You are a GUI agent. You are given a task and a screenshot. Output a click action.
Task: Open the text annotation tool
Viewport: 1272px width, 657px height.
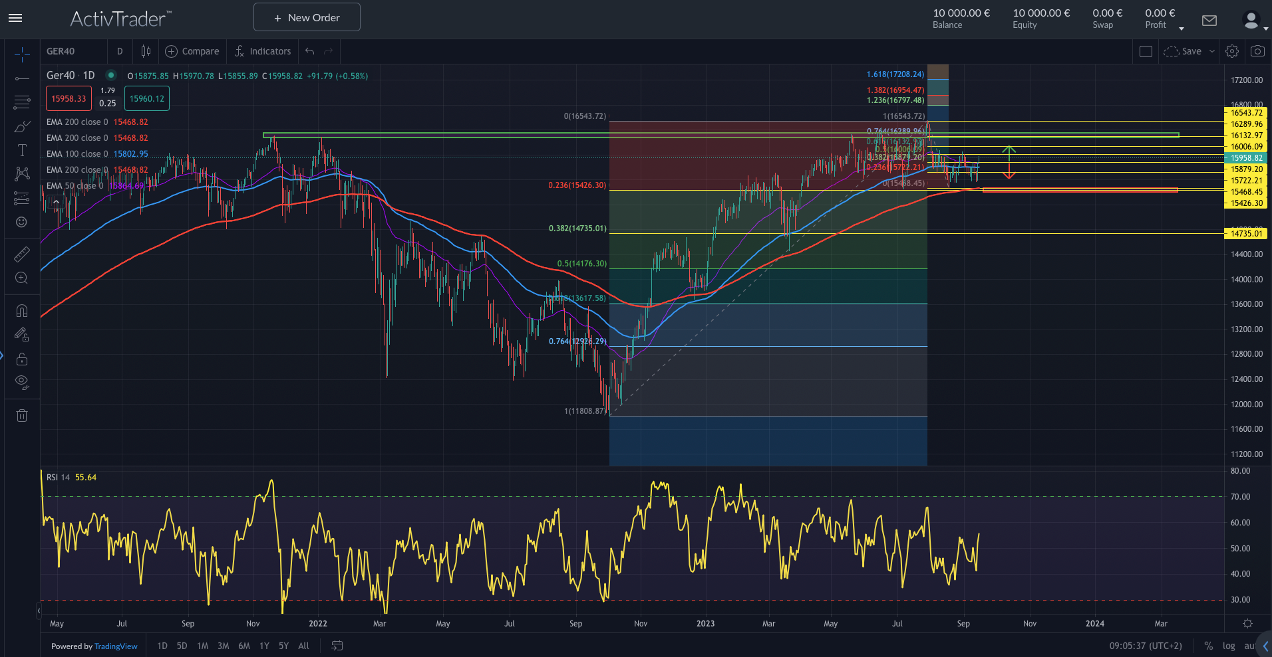click(21, 150)
